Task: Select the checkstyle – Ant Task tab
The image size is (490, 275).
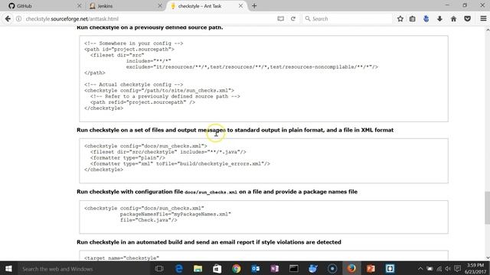Action: (x=200, y=6)
